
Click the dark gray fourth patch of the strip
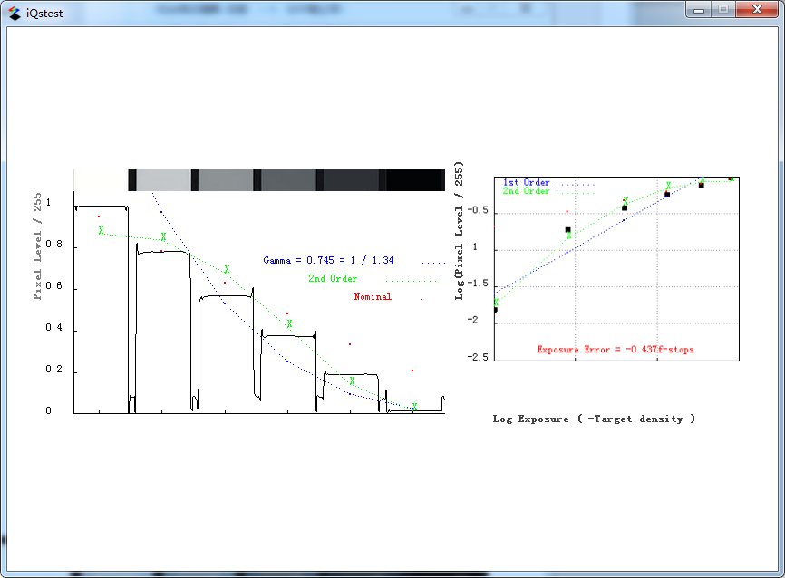point(288,179)
